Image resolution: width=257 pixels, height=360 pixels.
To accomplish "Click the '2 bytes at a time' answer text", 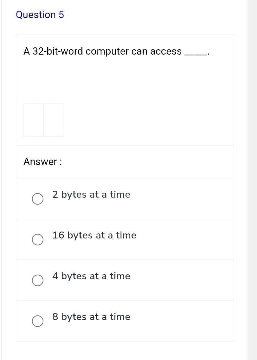I will pos(91,195).
